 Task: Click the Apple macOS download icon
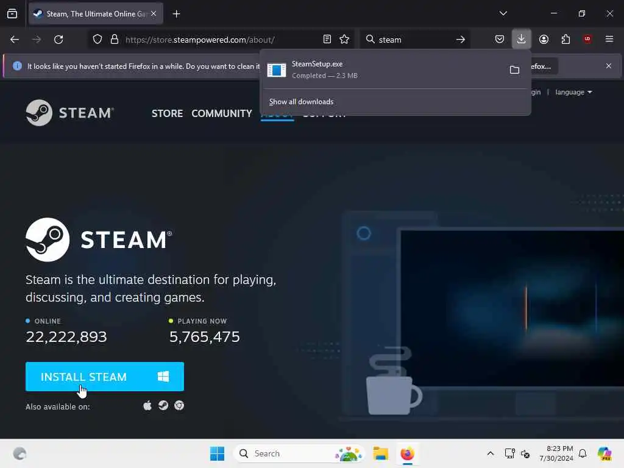[147, 405]
